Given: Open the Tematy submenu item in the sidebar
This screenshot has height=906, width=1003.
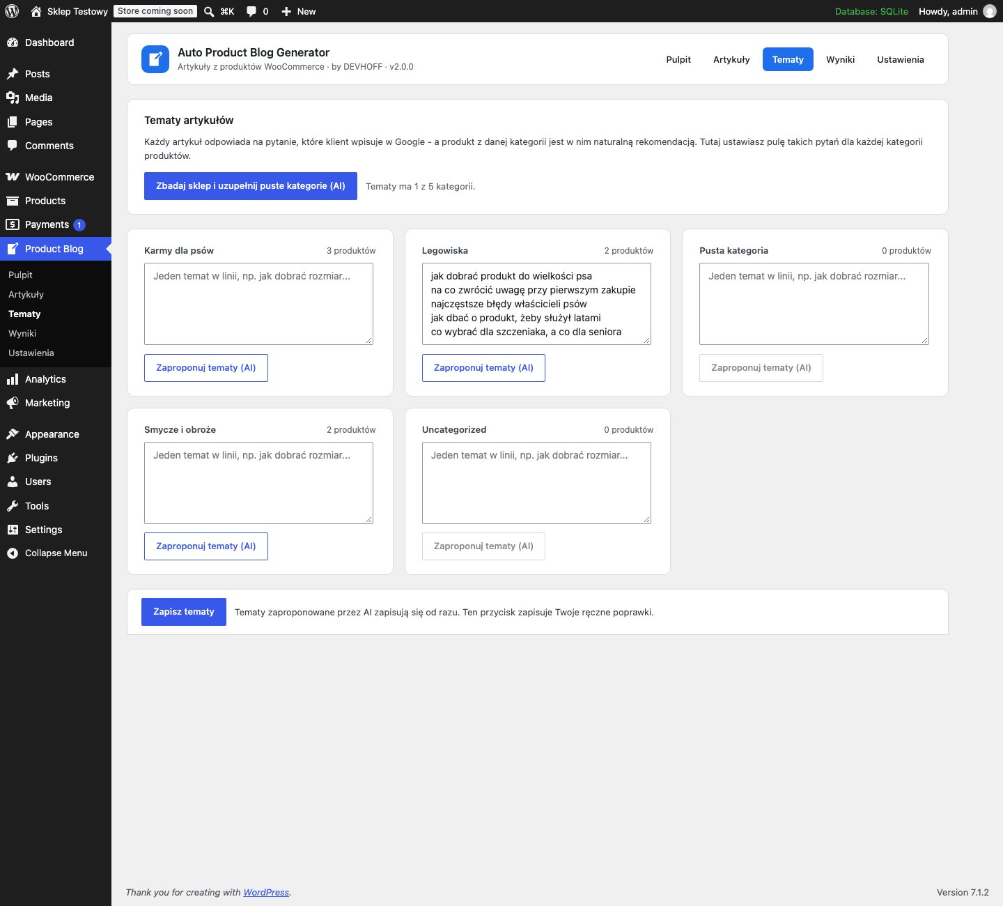Looking at the screenshot, I should [x=56, y=314].
